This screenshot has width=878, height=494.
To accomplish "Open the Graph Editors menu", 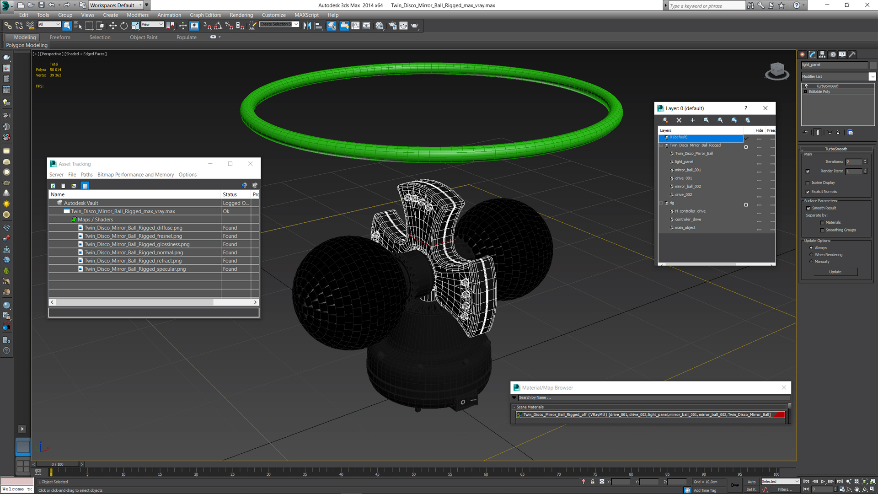I will click(x=205, y=15).
